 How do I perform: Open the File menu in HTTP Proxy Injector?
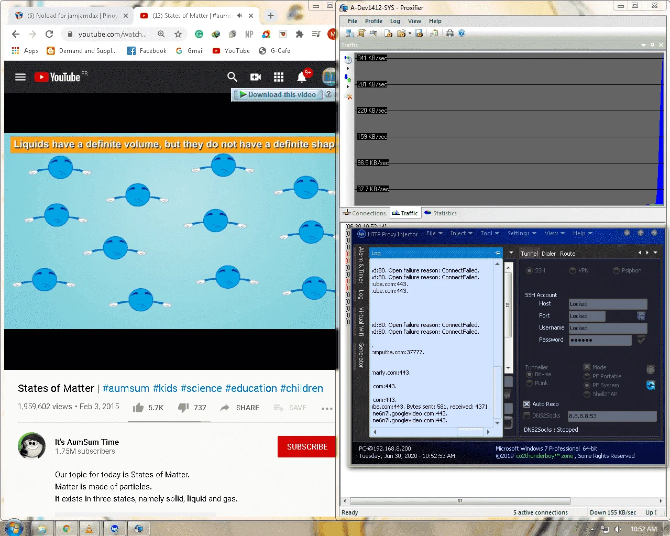pos(434,234)
